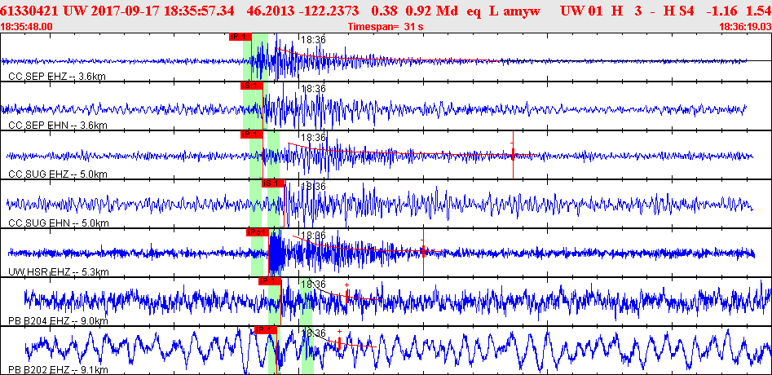
Task: Select the iP 1 pick flag on PB B202 EHZ
Action: pos(267,329)
